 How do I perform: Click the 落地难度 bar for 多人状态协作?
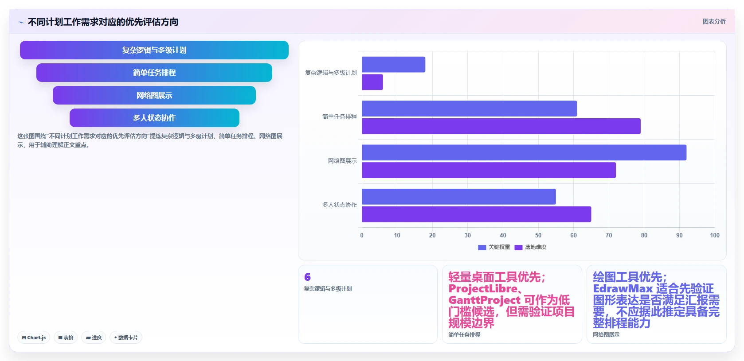tap(477, 214)
